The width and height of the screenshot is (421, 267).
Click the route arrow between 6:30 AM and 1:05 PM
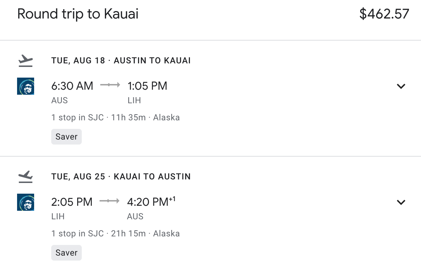[x=110, y=85]
